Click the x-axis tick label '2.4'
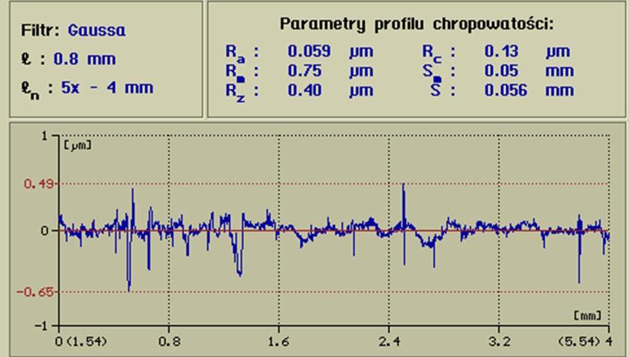 click(389, 342)
